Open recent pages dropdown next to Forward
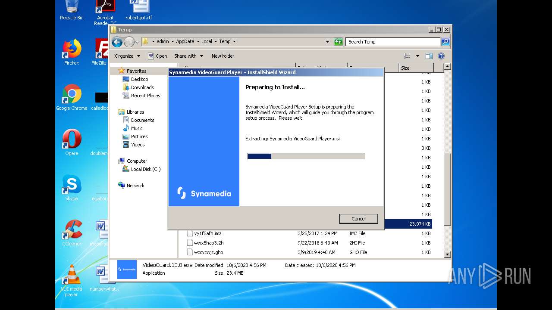Screen dimensions: 552x310 pyautogui.click(x=138, y=42)
